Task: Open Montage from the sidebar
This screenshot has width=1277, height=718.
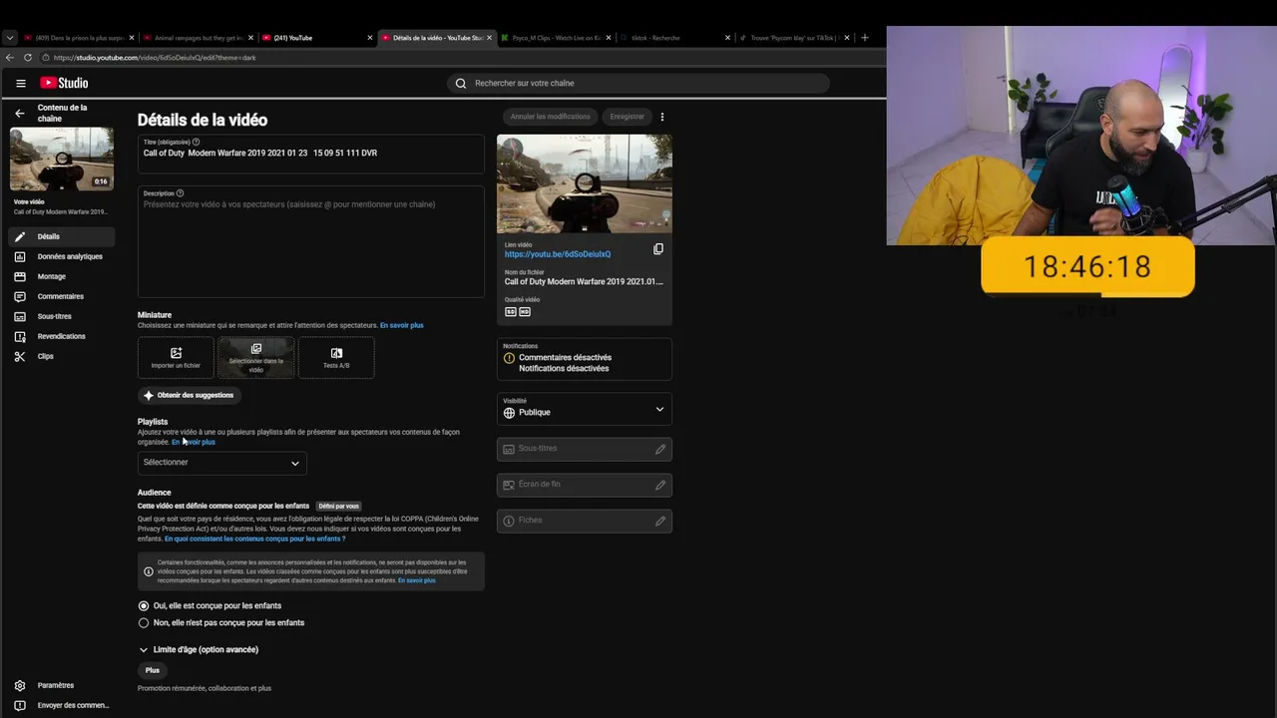Action: 62,276
